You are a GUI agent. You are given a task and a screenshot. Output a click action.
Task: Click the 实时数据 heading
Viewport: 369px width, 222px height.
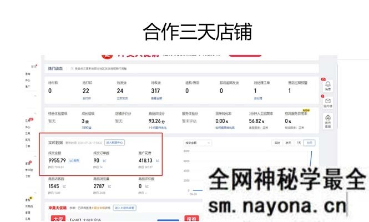tap(55, 143)
